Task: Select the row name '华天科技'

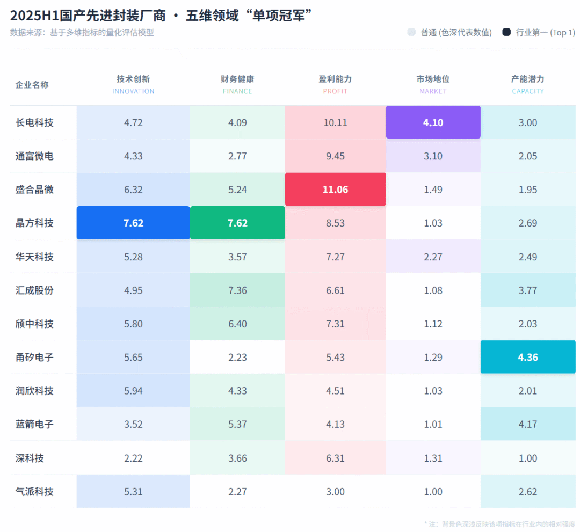Action: click(x=34, y=257)
